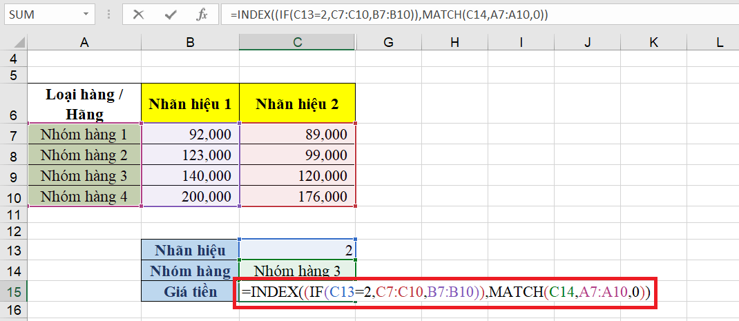This screenshot has height=321, width=739.
Task: Select cell C13 with value 2
Action: coord(297,250)
